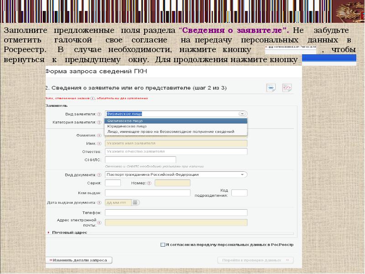Click the eye preview icon near the step title

(x=271, y=88)
